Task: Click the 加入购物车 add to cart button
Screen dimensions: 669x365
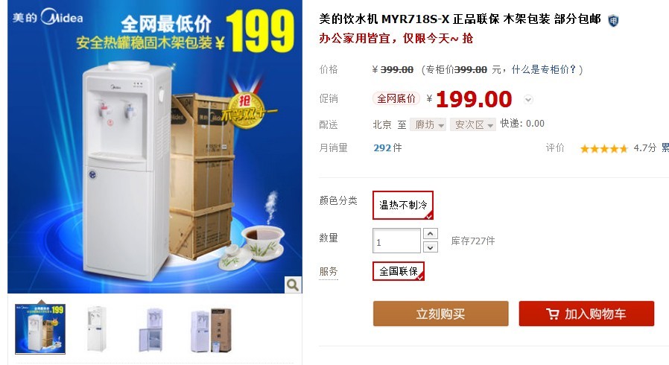Action: (586, 314)
